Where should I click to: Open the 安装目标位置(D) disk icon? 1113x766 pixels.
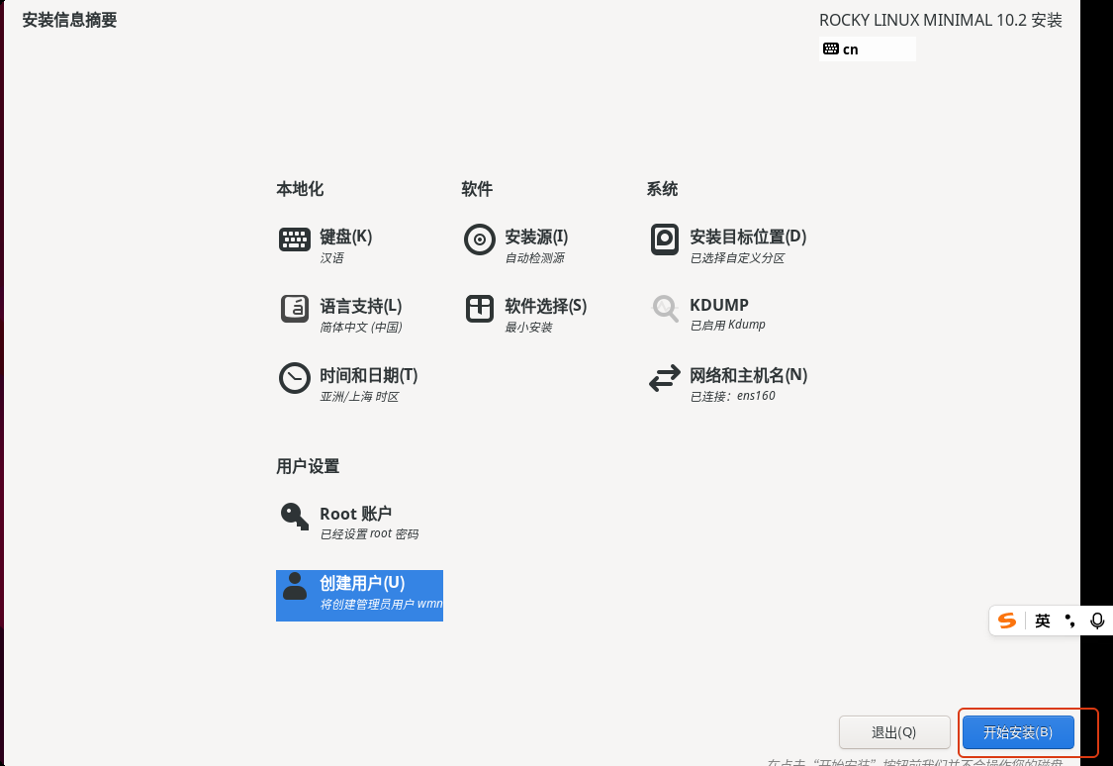point(665,239)
